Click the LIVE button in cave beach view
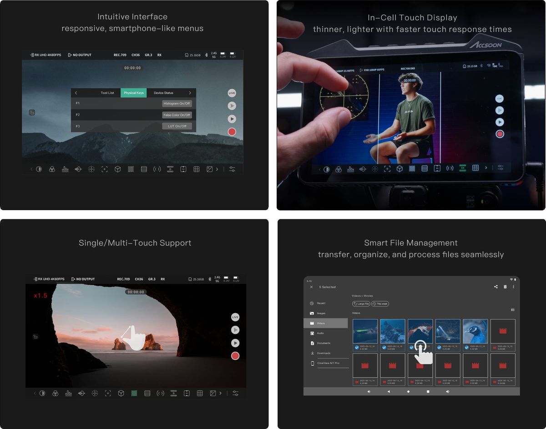The image size is (546, 429). [235, 317]
